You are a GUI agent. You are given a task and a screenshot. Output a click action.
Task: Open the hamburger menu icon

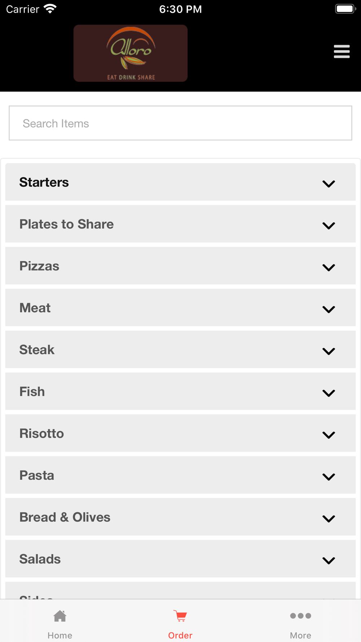[342, 52]
